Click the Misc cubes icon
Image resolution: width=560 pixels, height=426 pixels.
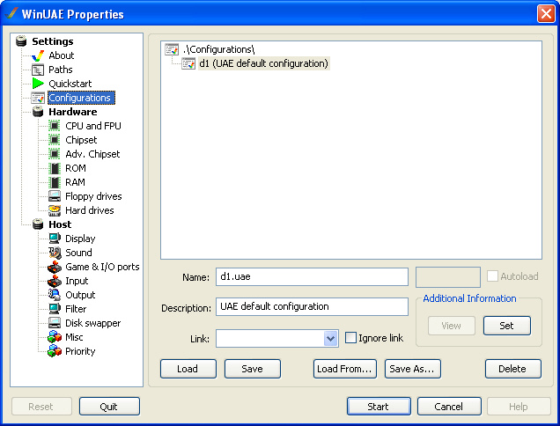tap(55, 337)
